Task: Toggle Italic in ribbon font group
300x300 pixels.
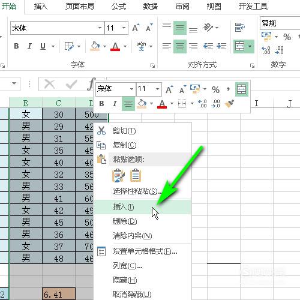Action: 29,46
